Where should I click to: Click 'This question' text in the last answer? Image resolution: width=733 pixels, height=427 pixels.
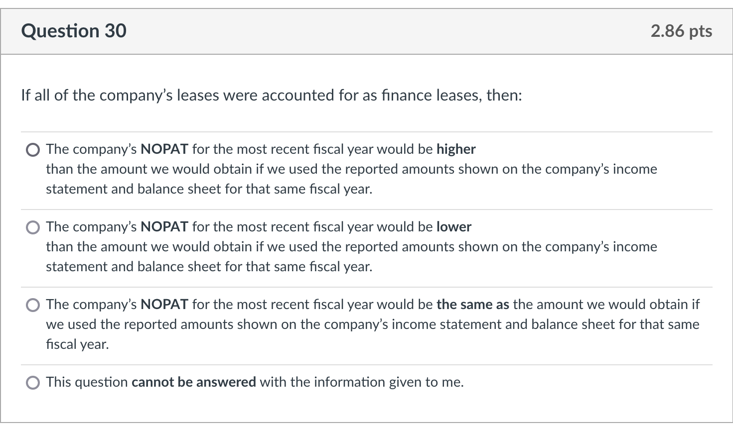point(87,382)
